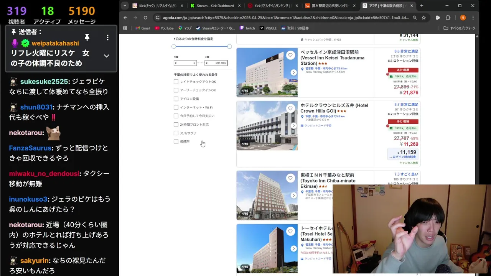Show next photo of Toyoko Inn Chiba-minato
Viewport: 491px width, 276px height.
point(293,195)
